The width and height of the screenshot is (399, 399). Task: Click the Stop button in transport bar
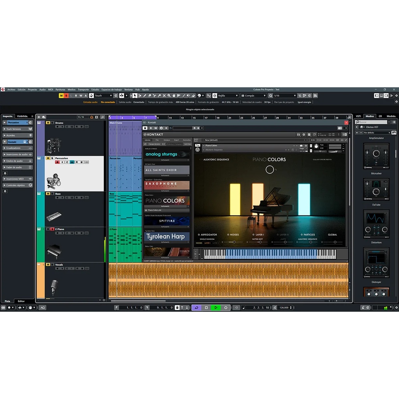point(207,308)
